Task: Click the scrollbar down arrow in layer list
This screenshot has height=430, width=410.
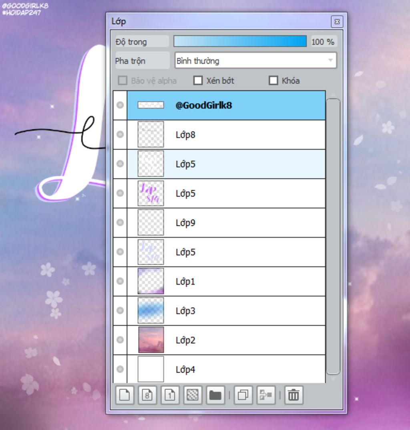Action: pos(333,379)
